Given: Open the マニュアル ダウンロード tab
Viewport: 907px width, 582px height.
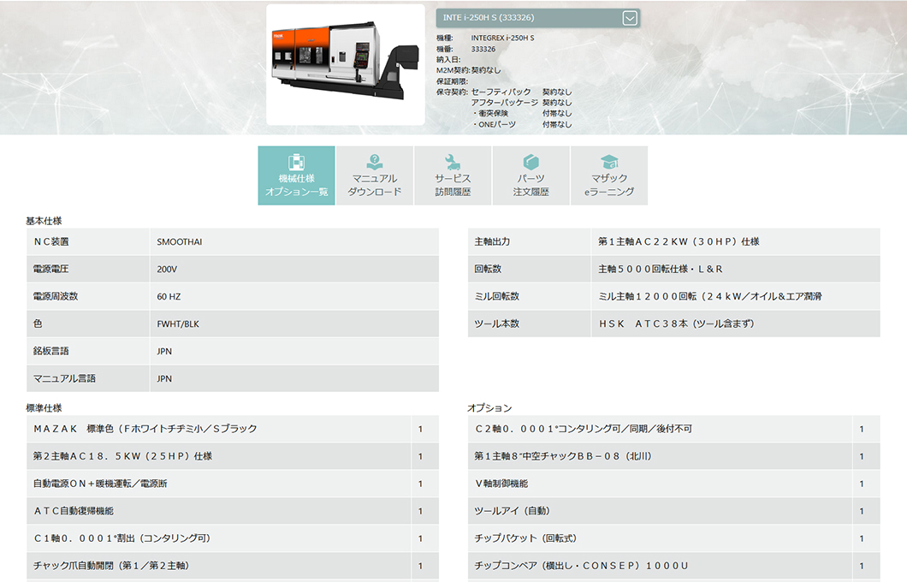Looking at the screenshot, I should click(x=375, y=175).
